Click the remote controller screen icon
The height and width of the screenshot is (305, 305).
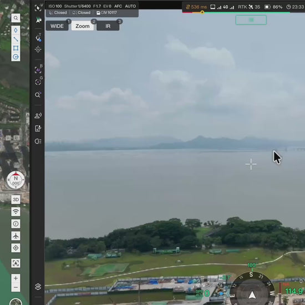tap(213, 7)
